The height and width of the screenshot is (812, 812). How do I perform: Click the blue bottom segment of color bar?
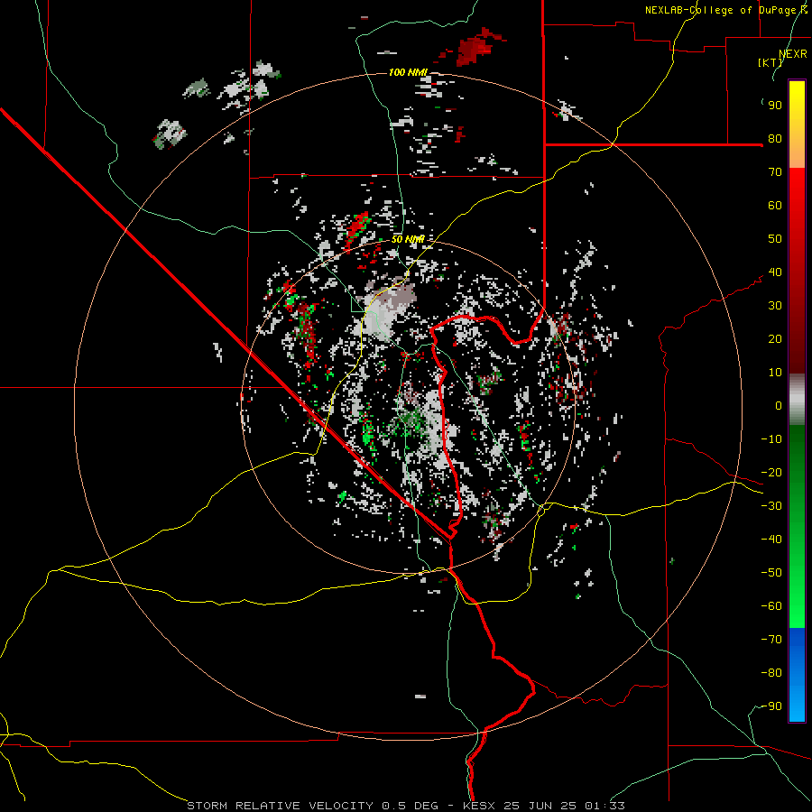pos(797,675)
